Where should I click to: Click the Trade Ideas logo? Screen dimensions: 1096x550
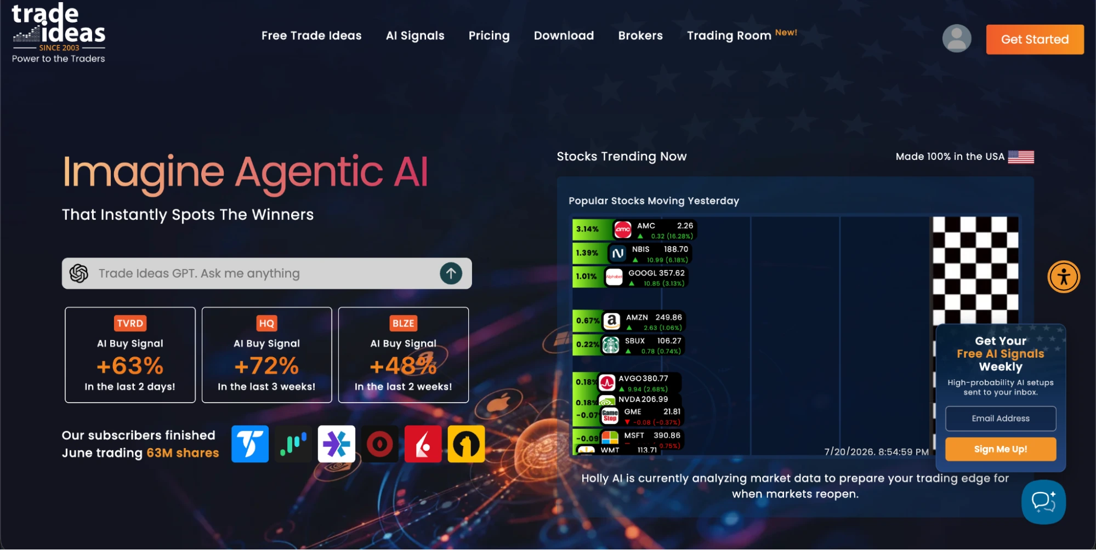pos(59,33)
